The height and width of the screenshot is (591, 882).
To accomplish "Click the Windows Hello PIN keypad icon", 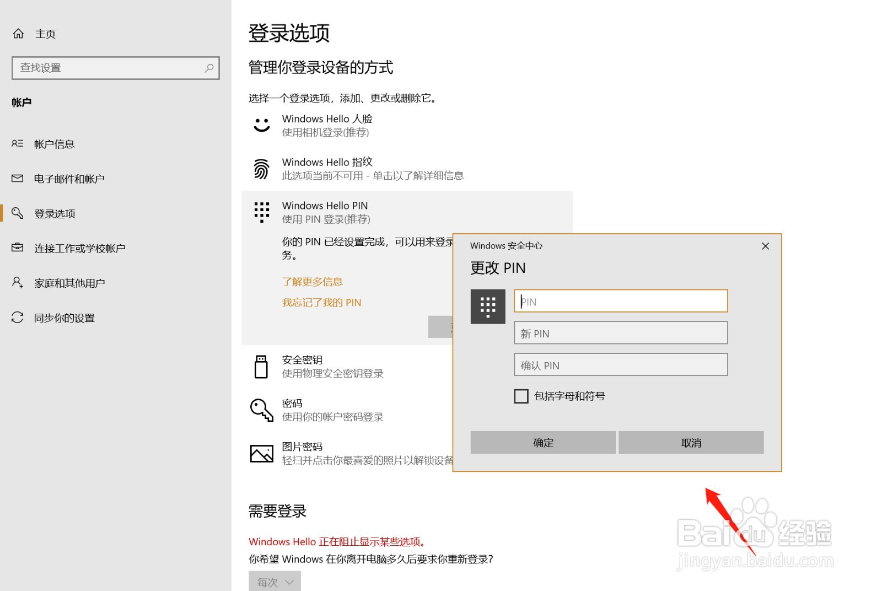I will click(262, 212).
